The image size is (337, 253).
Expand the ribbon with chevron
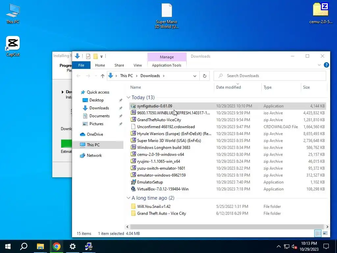coord(319,65)
